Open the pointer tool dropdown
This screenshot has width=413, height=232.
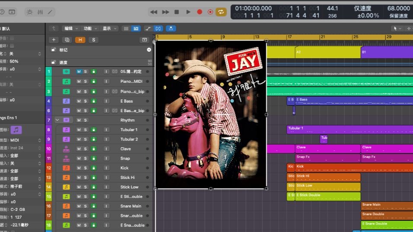397,28
